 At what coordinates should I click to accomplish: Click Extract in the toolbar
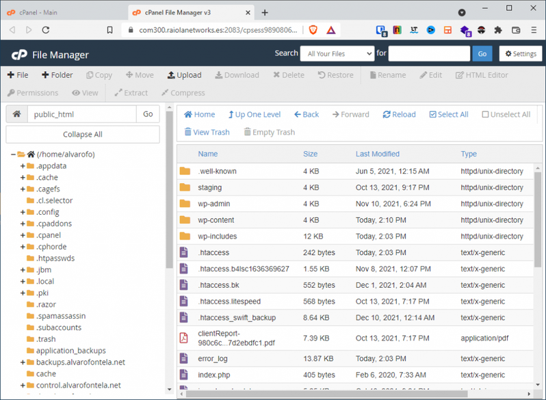(131, 93)
